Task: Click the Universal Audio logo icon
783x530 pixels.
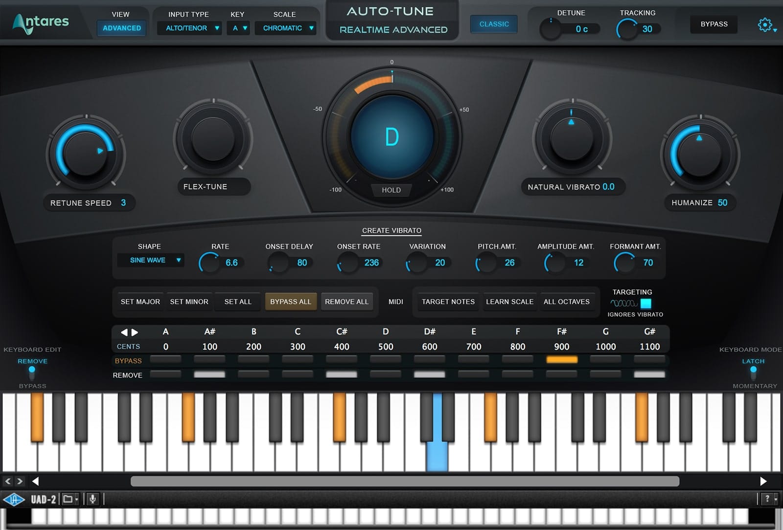Action: point(14,499)
